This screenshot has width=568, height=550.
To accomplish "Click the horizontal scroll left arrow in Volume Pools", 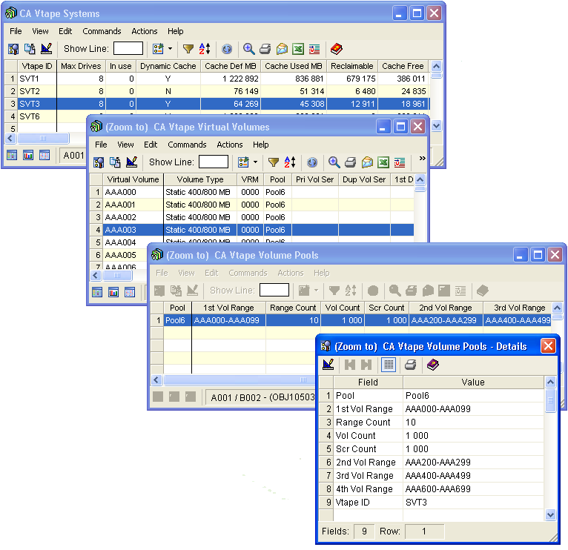I will tap(156, 380).
